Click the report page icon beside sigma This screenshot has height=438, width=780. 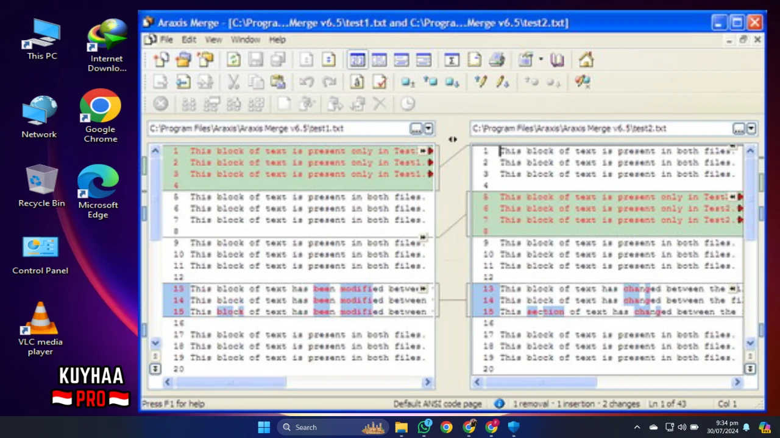[474, 60]
